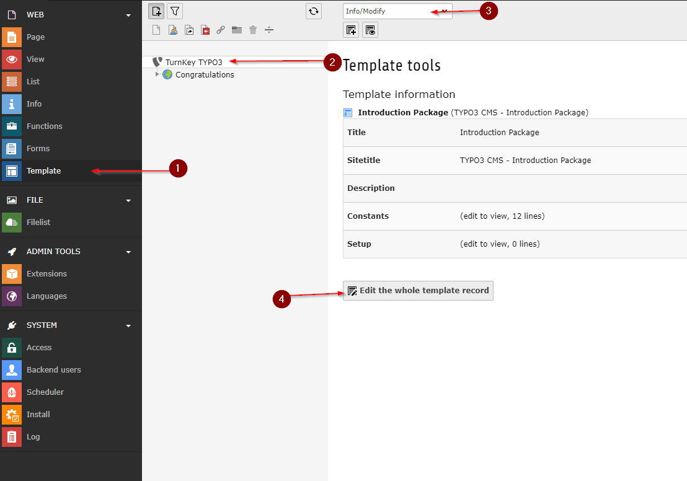Viewport: 687px width, 481px height.
Task: Collapse the SYSTEM module group
Action: (128, 325)
